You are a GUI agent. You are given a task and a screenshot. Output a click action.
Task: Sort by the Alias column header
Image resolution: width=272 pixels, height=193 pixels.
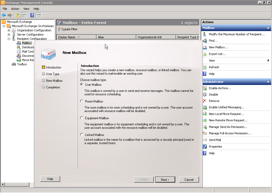point(116,37)
